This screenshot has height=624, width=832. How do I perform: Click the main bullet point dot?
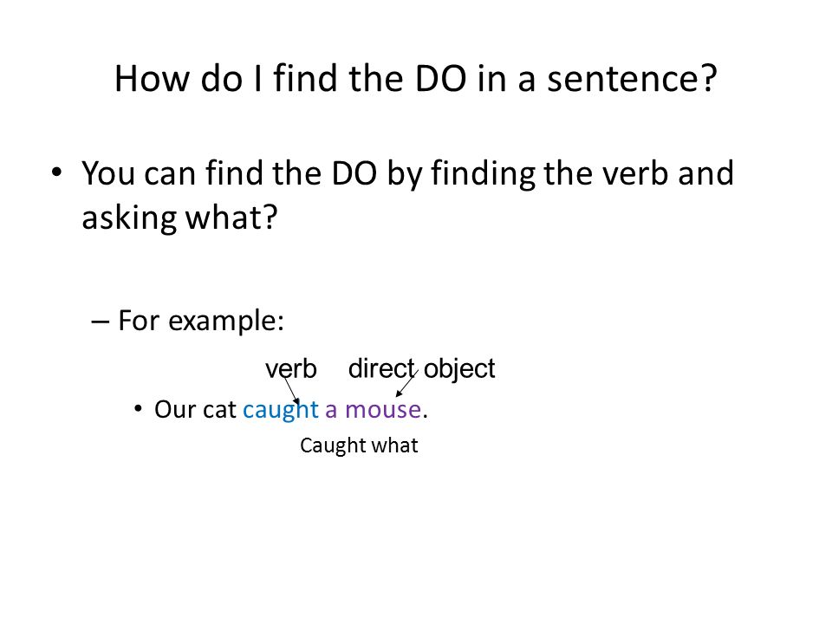(57, 172)
